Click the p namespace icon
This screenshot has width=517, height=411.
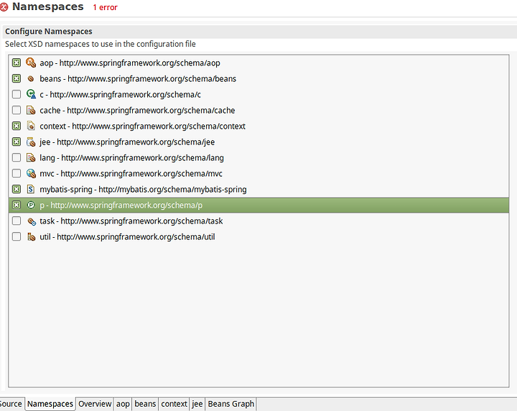click(31, 205)
